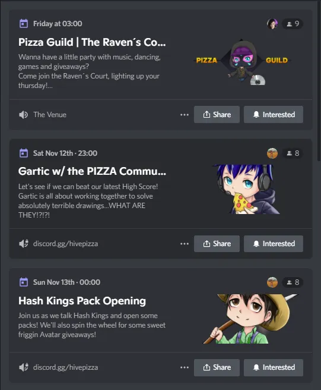Open creator avatar on Gartic event
This screenshot has width=321, height=390.
pos(272,153)
